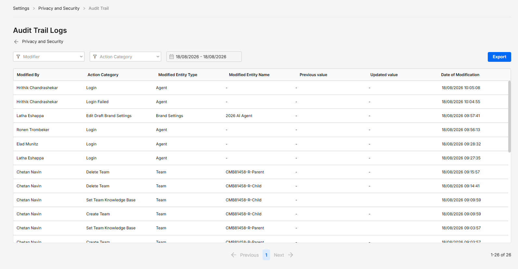Click the calendar icon in date range field
The width and height of the screenshot is (518, 269).
click(x=172, y=57)
